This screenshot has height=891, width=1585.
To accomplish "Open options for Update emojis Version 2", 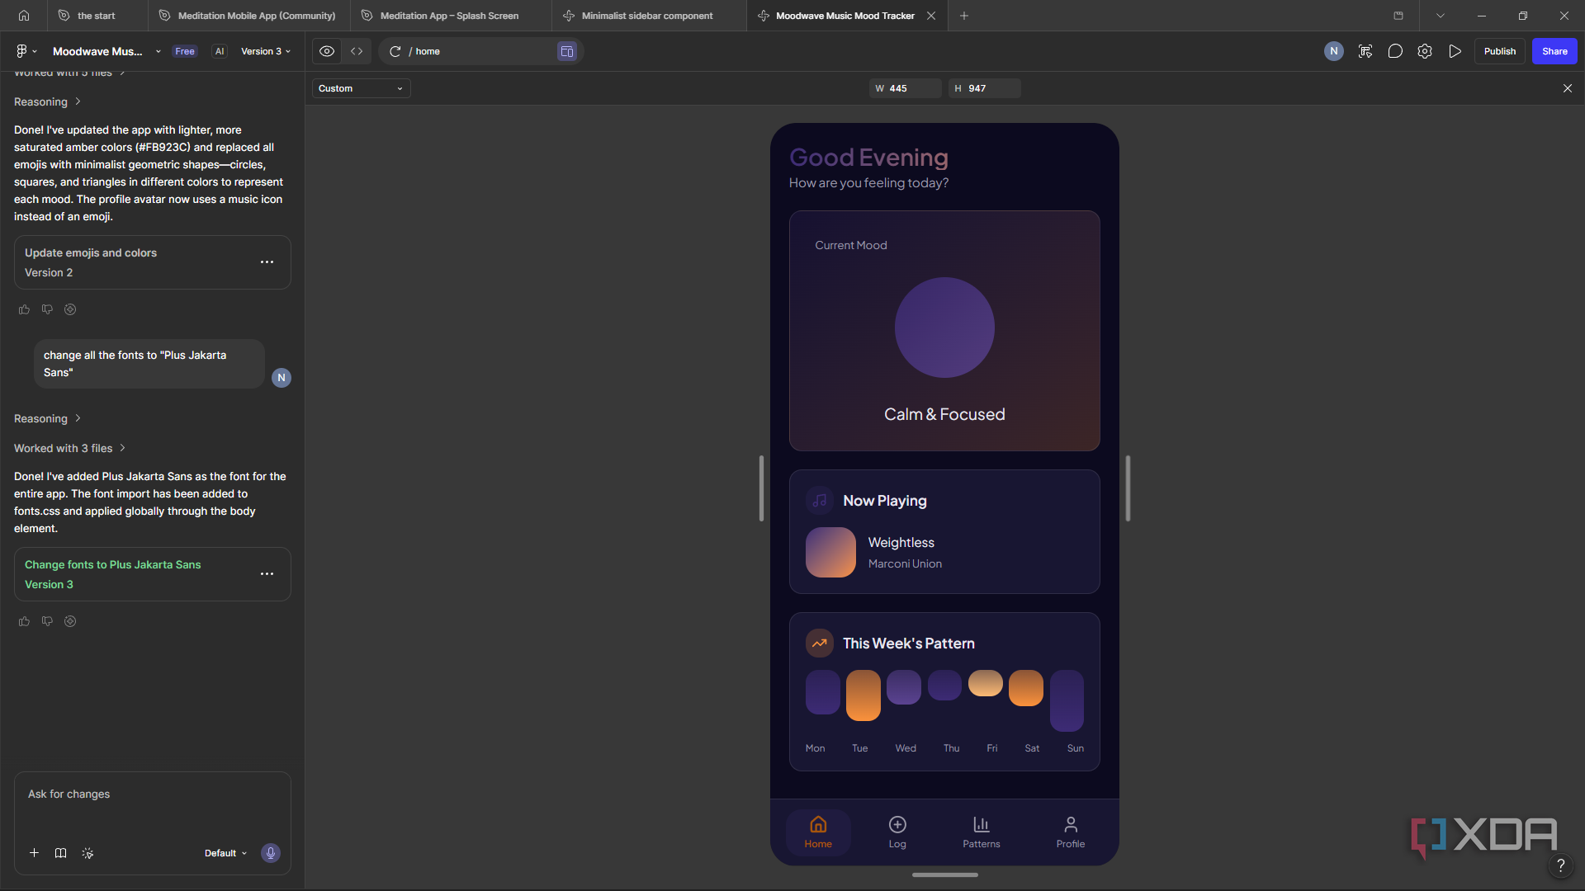I will click(267, 262).
